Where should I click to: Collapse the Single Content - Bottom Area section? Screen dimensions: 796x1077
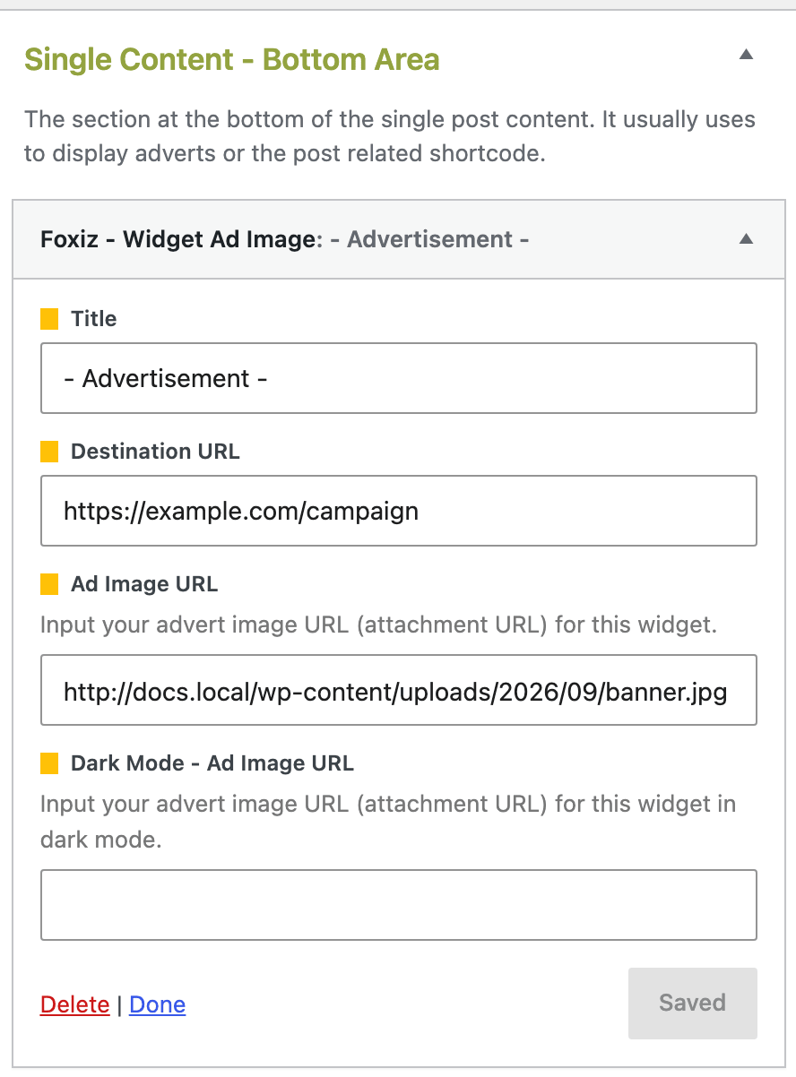[x=746, y=55]
